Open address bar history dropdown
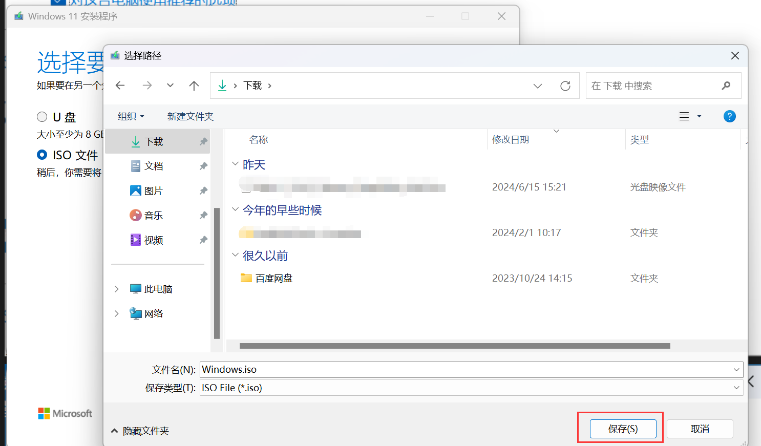 tap(538, 86)
